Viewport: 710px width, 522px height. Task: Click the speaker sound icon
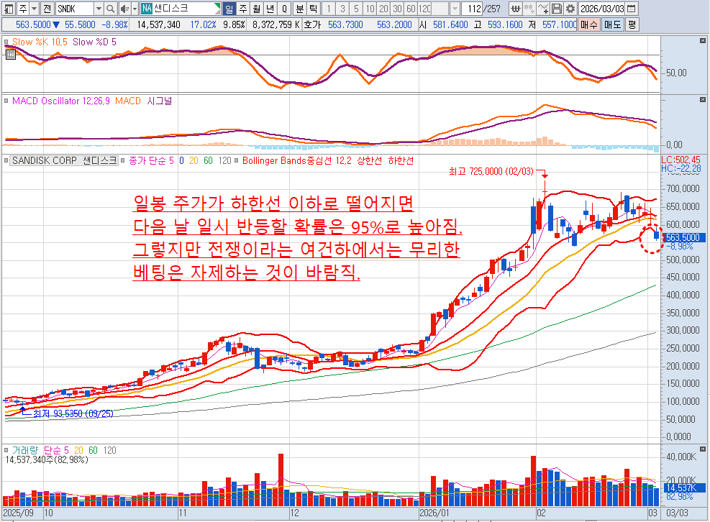124,9
